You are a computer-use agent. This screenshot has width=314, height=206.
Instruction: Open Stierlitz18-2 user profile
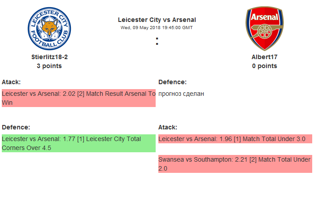click(49, 57)
